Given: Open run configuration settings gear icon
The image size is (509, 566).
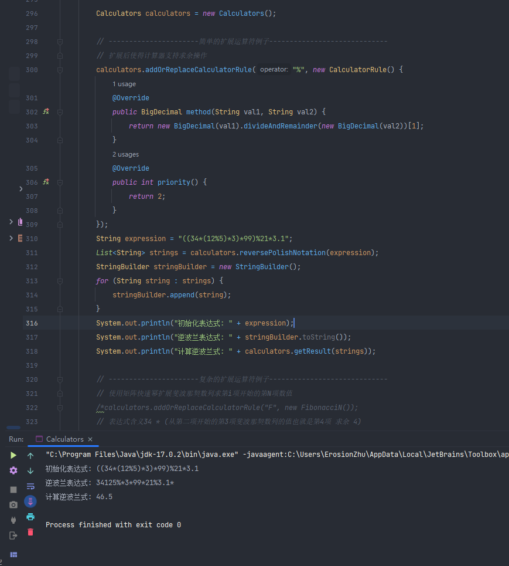Looking at the screenshot, I should coord(13,470).
